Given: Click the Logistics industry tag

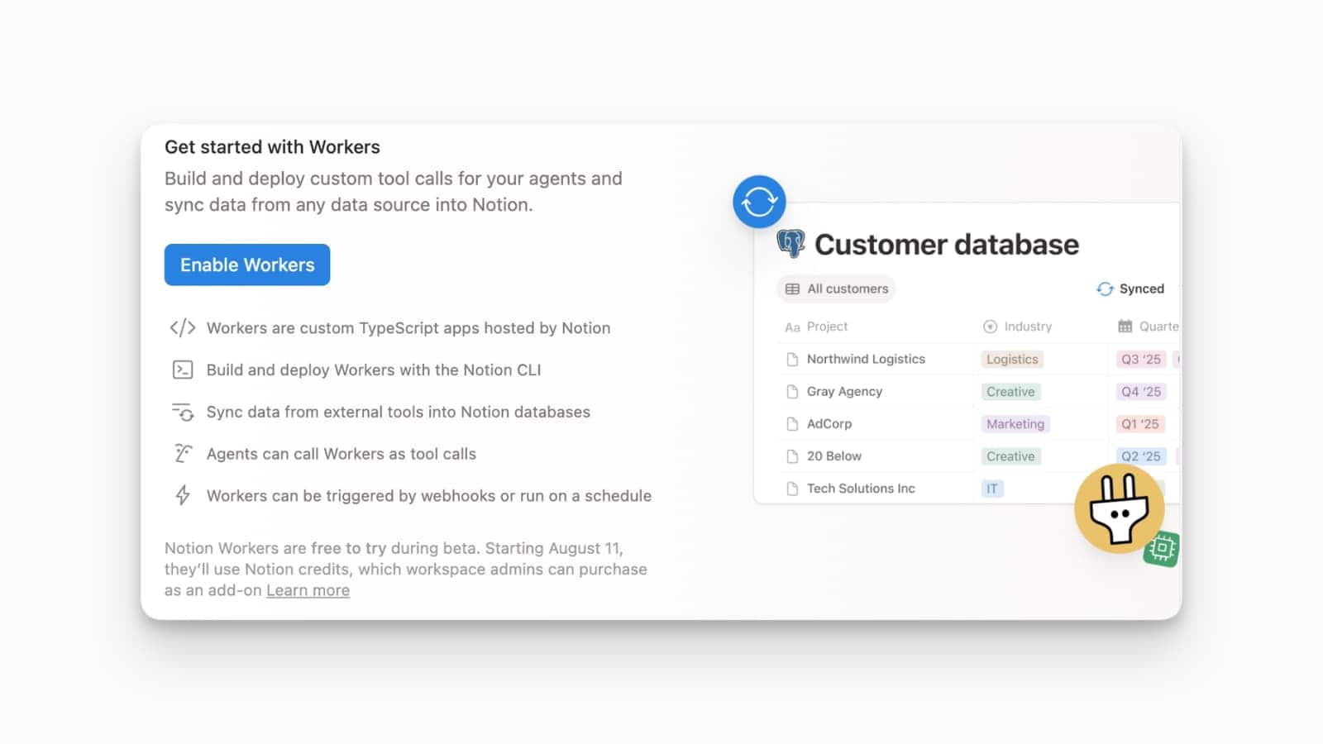Looking at the screenshot, I should [1012, 359].
